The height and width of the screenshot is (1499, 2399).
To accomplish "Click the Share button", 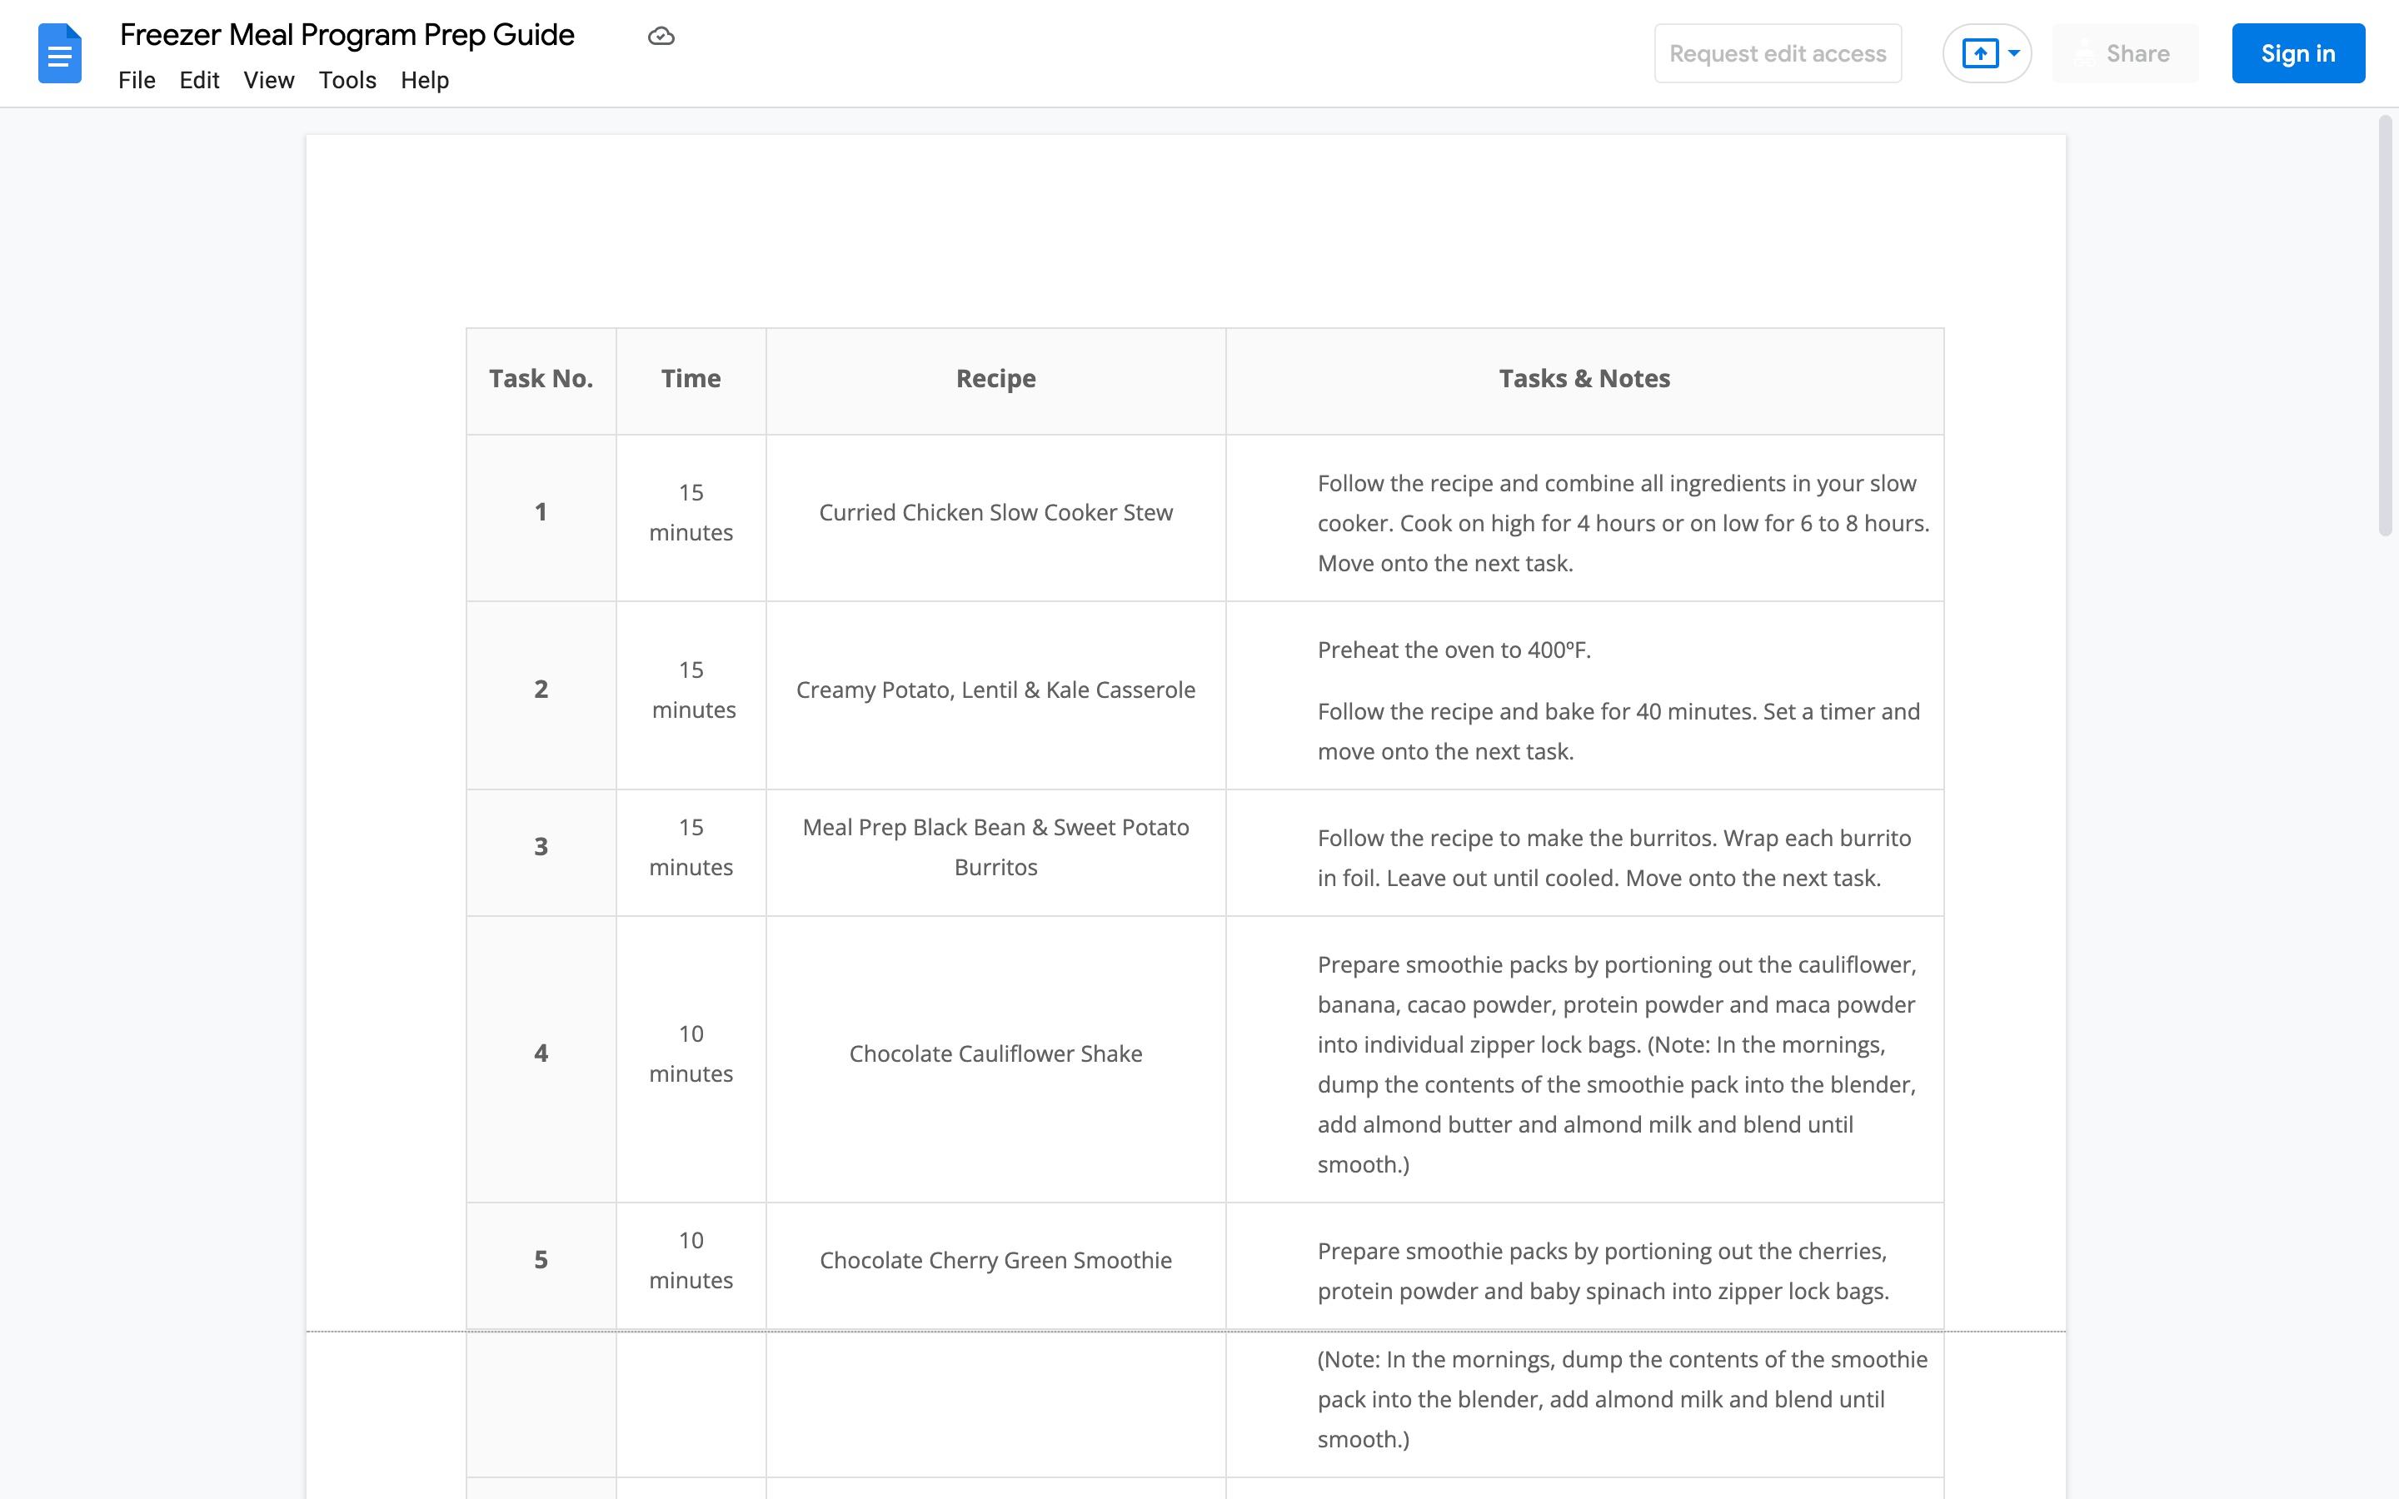I will pos(2124,53).
